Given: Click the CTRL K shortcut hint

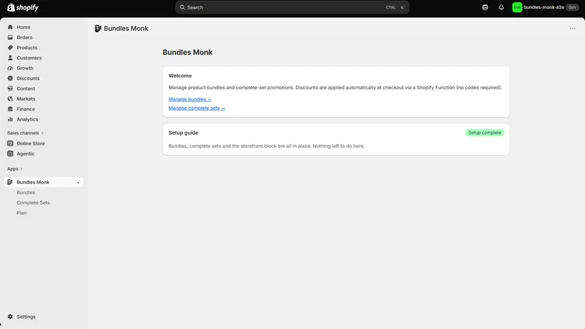Looking at the screenshot, I should point(395,7).
